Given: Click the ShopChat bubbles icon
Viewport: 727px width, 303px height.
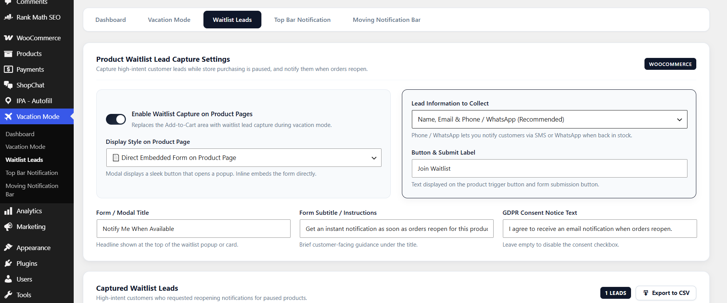Looking at the screenshot, I should (8, 85).
